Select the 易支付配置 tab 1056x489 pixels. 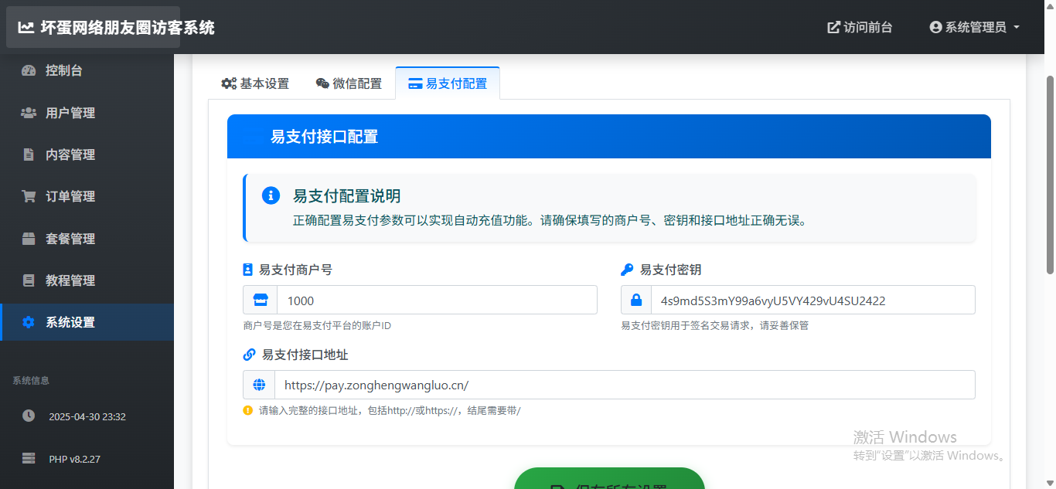point(448,83)
